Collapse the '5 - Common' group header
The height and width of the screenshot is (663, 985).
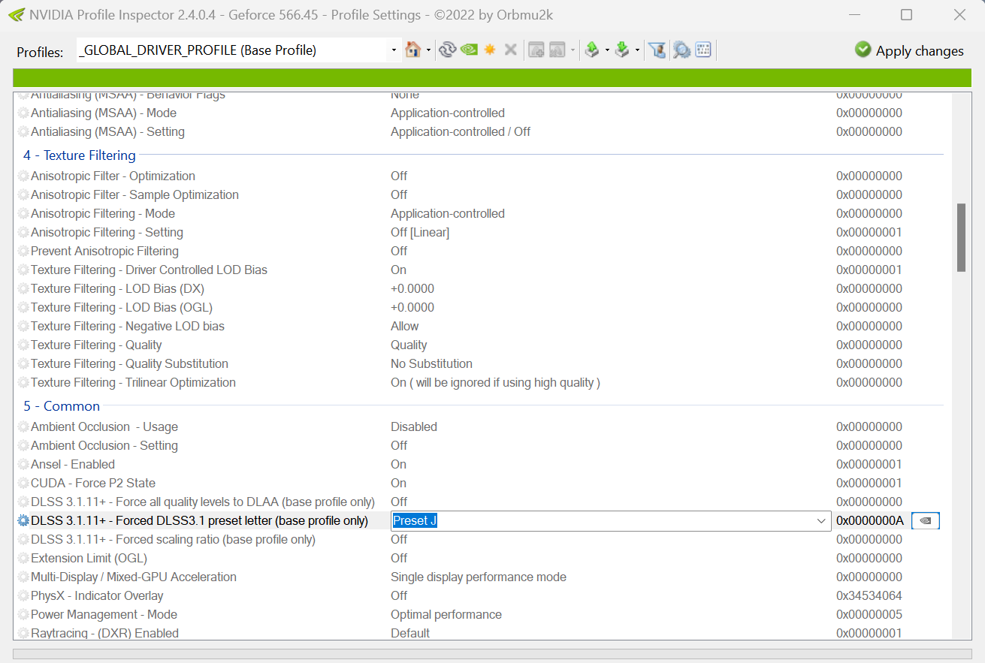tap(62, 406)
